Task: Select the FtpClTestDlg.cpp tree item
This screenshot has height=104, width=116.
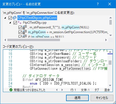Action: coord(35,23)
